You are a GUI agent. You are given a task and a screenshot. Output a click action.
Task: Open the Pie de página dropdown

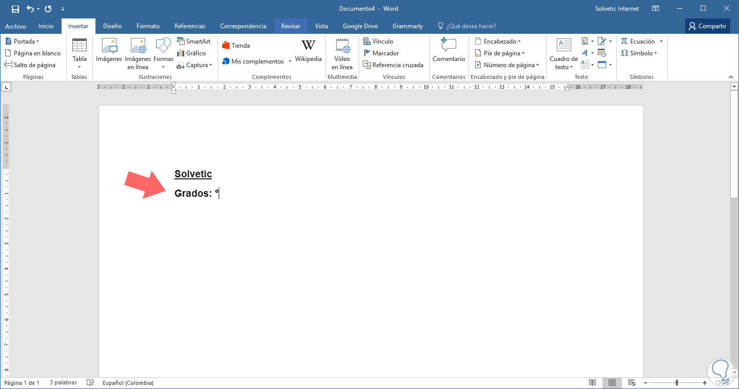click(x=499, y=53)
